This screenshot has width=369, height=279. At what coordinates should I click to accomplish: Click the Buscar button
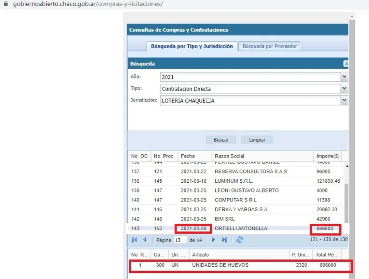[x=221, y=140]
